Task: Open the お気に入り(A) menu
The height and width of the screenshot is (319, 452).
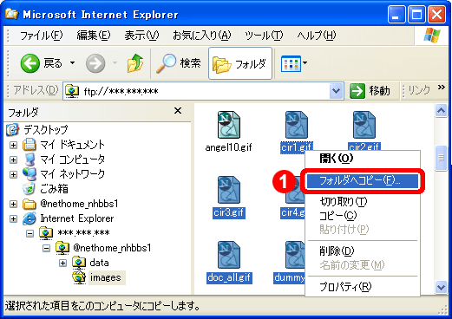Action: pos(201,36)
